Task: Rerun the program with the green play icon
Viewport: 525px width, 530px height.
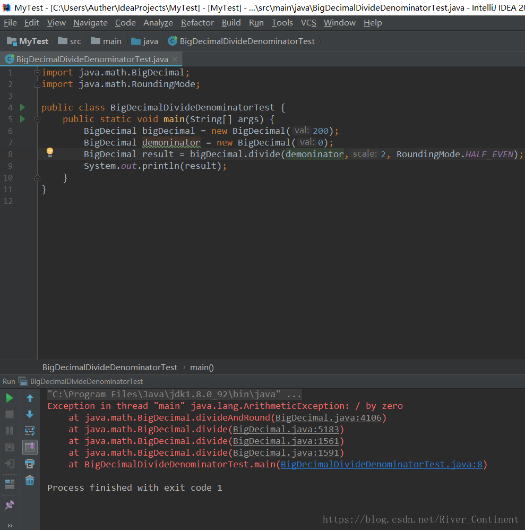Action: pos(9,397)
